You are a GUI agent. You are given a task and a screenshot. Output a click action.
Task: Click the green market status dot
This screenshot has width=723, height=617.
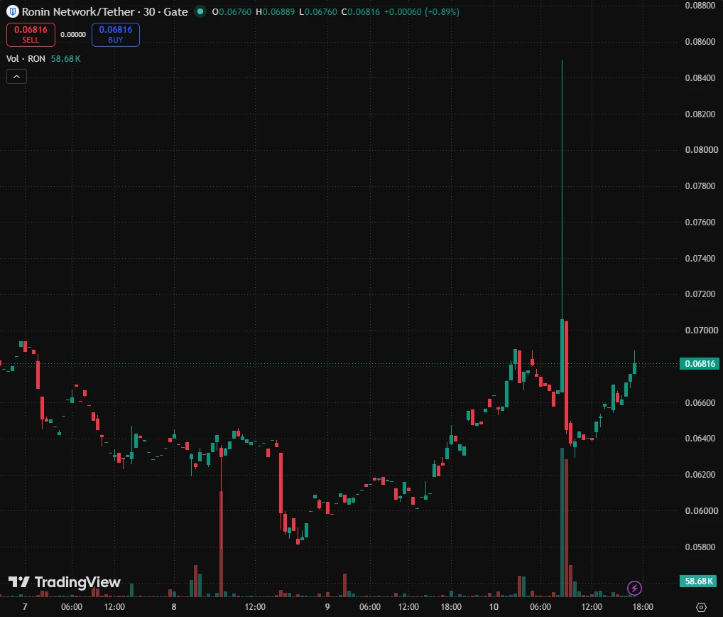pyautogui.click(x=200, y=11)
